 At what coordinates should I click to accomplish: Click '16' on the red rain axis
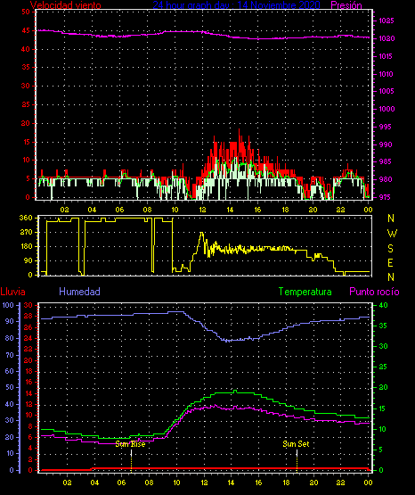[x=28, y=383]
